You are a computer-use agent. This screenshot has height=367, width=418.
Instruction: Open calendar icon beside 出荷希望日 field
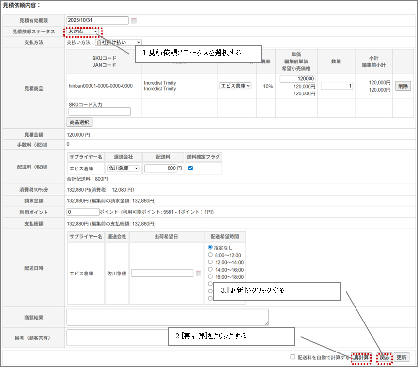(x=198, y=273)
